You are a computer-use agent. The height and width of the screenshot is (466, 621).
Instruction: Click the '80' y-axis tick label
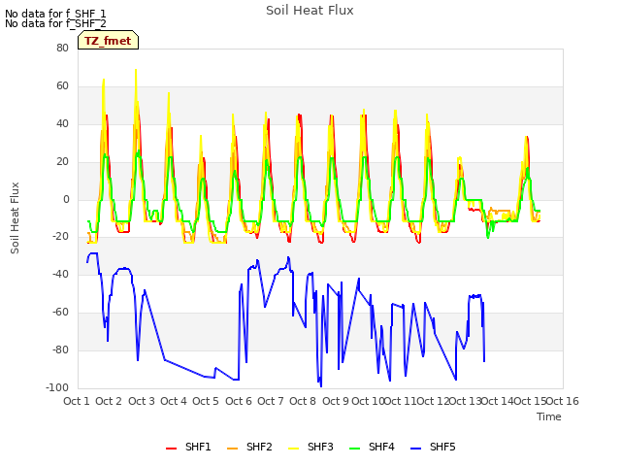click(62, 48)
